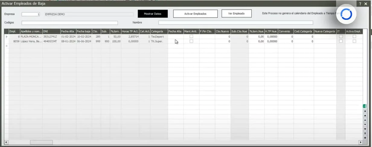Select PLAZA MONCA row indicator arrow
The image size is (372, 147).
(7, 36)
